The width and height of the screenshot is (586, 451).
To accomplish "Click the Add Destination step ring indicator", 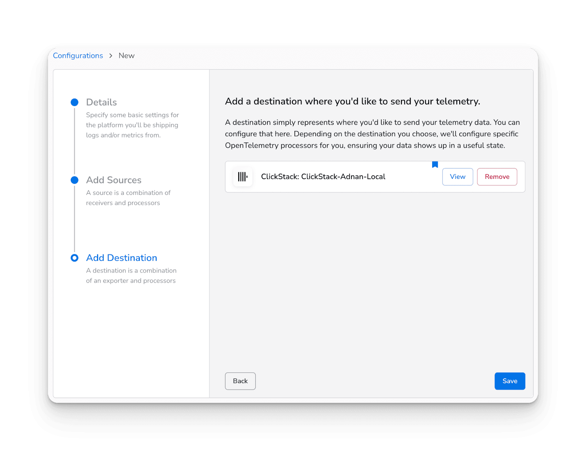I will click(74, 258).
